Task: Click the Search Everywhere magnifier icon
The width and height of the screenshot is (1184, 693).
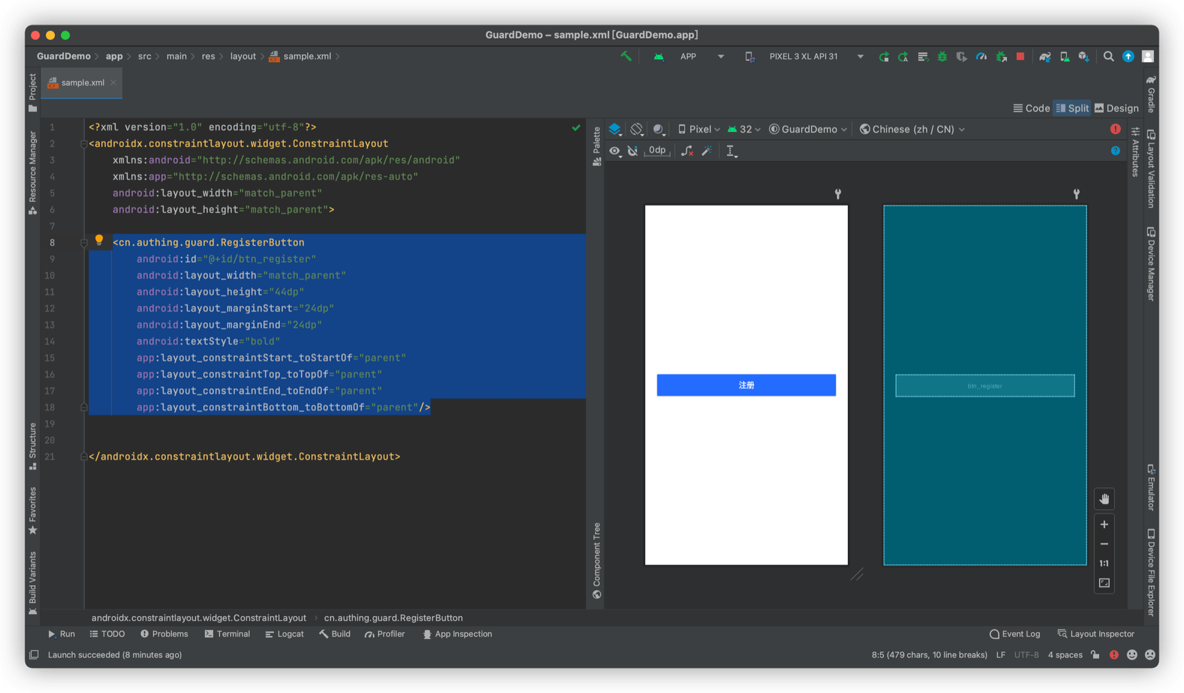Action: (1108, 56)
